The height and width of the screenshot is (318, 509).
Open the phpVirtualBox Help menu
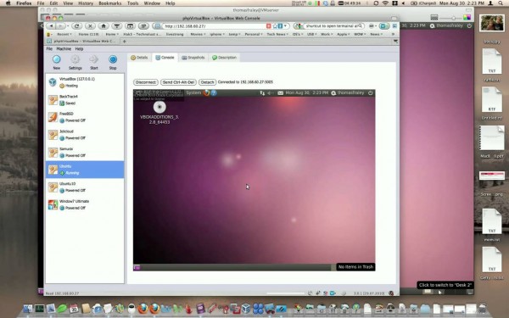79,48
